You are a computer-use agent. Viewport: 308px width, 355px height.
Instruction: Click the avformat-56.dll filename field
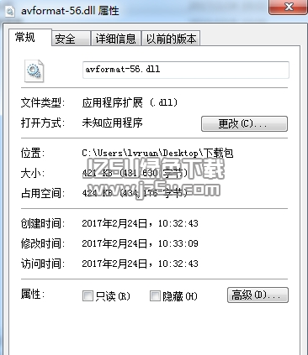pos(186,70)
